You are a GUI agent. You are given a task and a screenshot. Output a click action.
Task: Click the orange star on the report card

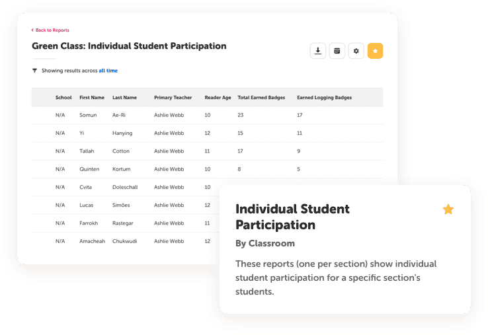tap(448, 209)
